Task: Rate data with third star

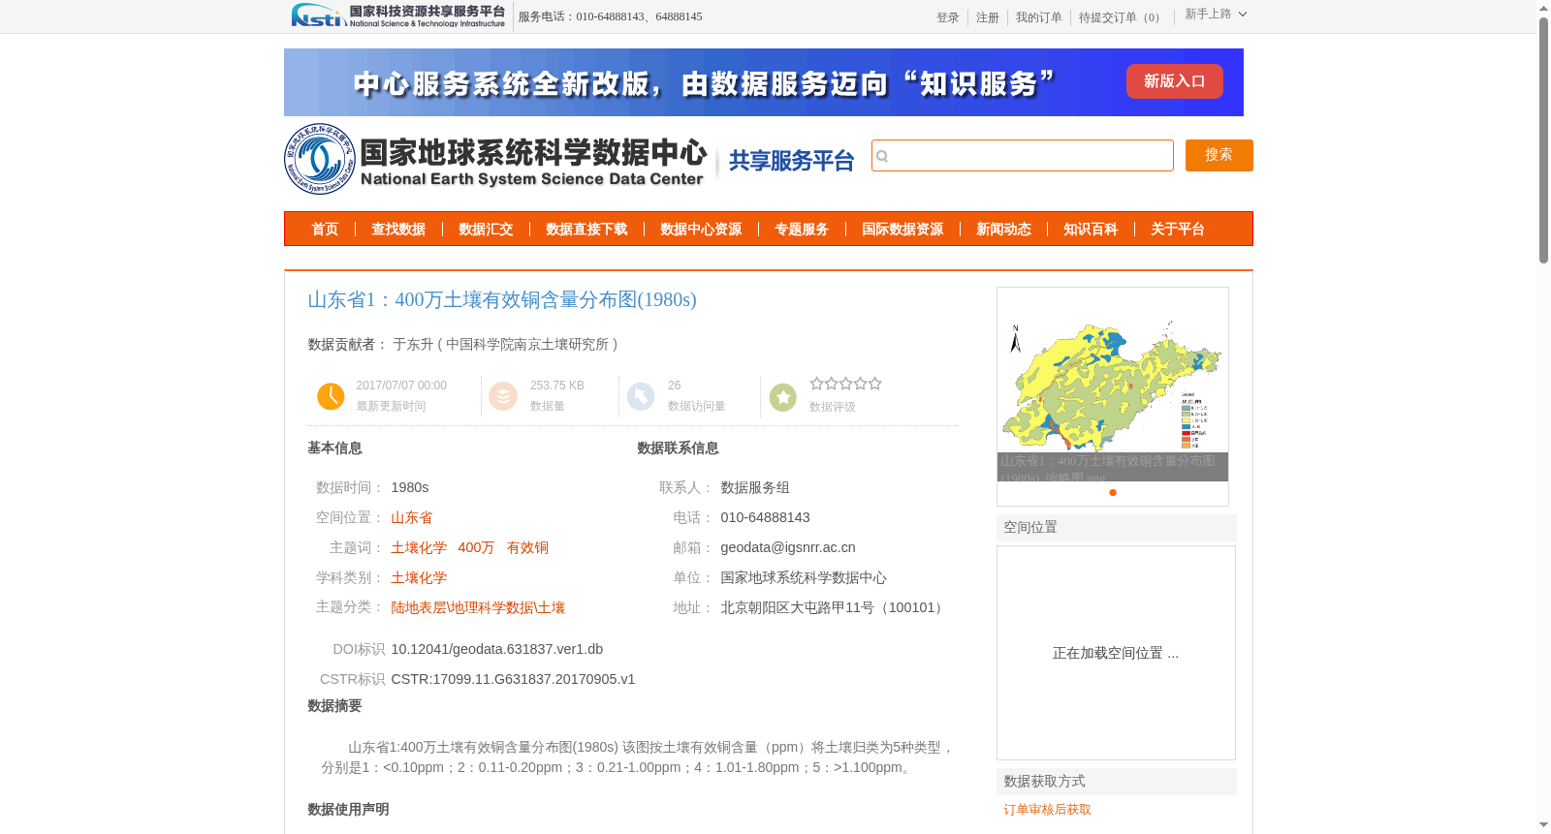Action: (x=845, y=384)
